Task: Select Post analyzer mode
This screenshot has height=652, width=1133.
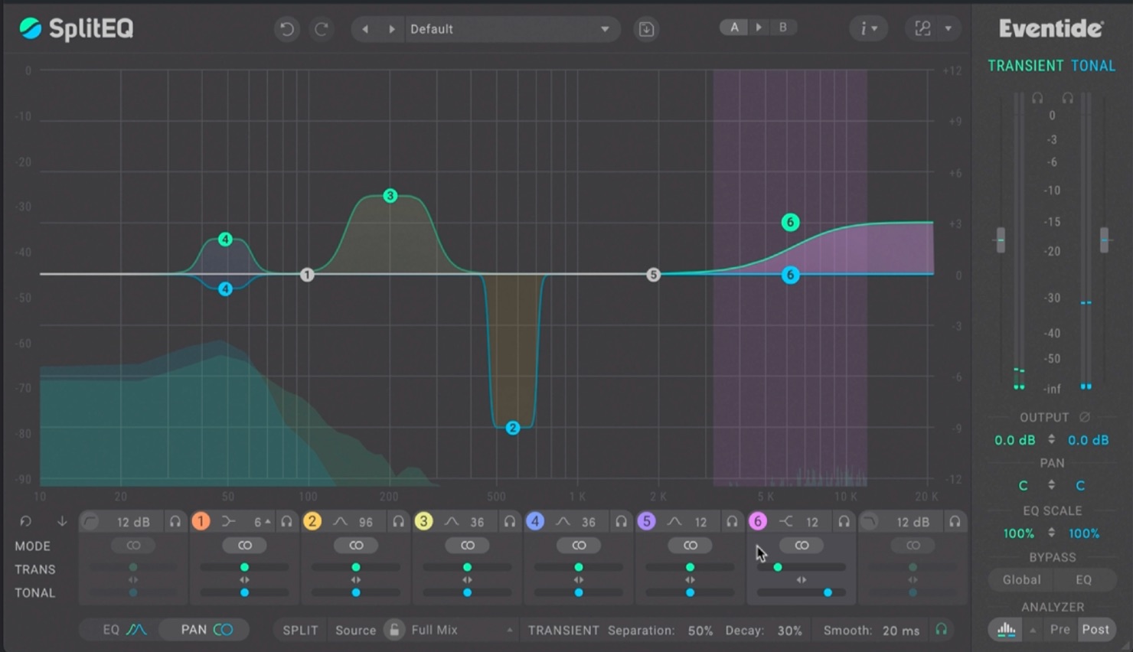Action: [x=1095, y=630]
